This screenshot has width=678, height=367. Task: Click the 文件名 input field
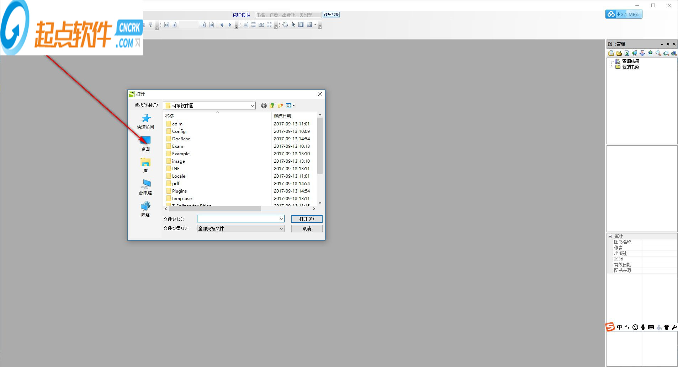click(x=240, y=219)
